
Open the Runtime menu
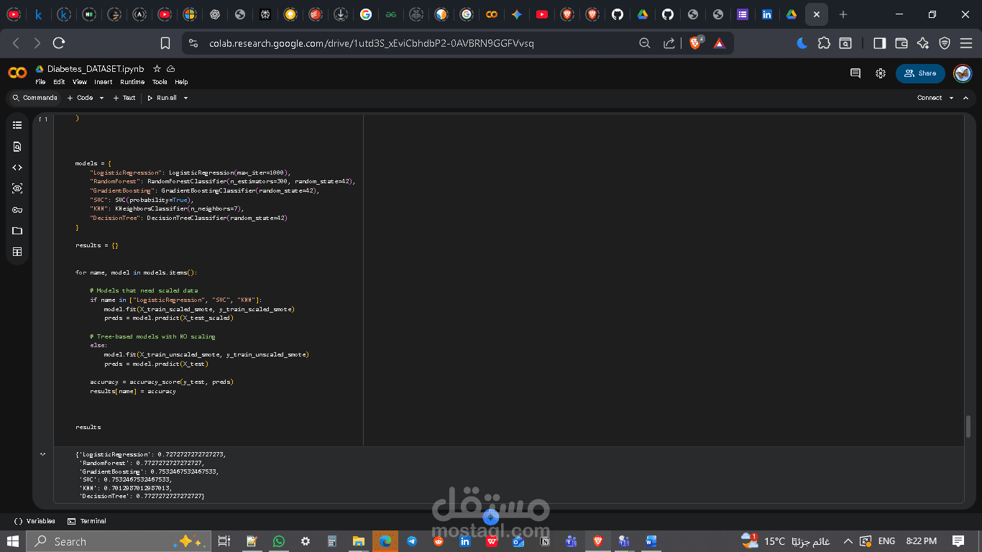pyautogui.click(x=132, y=82)
